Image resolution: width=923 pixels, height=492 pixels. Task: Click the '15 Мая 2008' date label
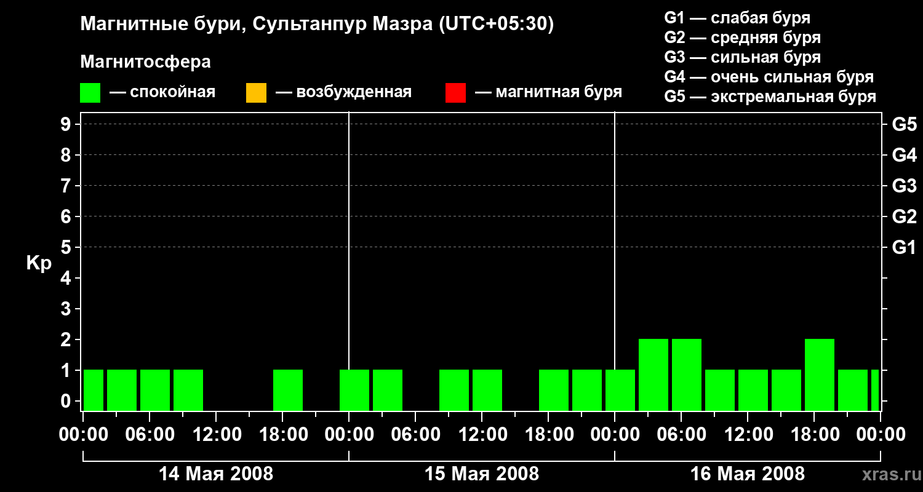click(x=482, y=474)
